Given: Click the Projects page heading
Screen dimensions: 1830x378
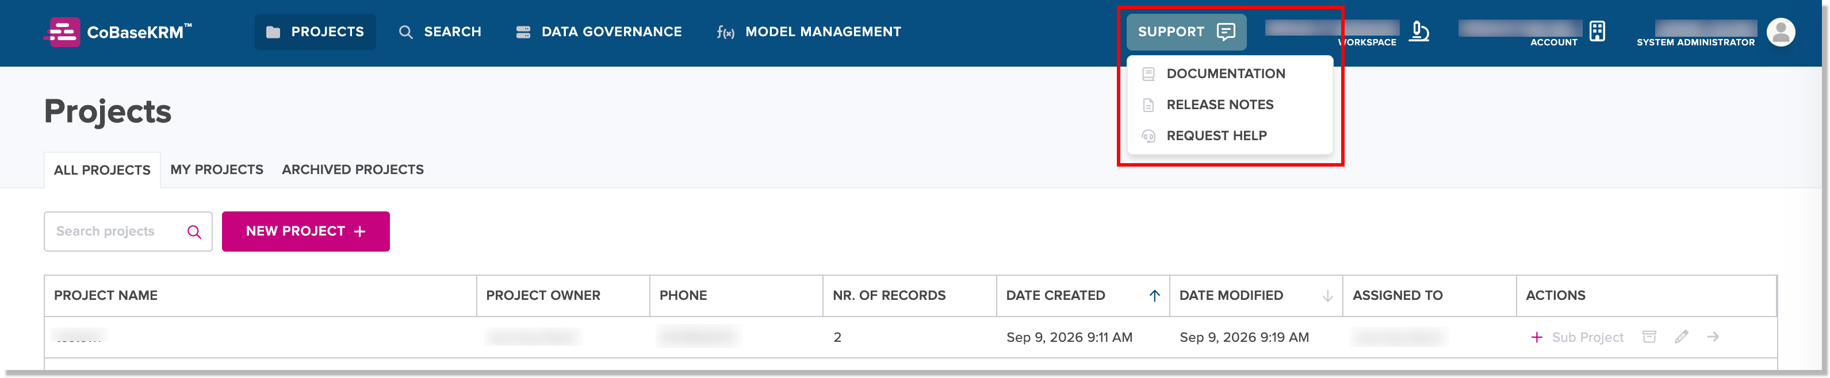Looking at the screenshot, I should 108,111.
